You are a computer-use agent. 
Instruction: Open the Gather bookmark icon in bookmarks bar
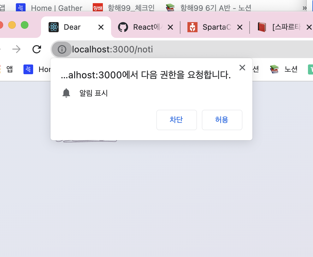pyautogui.click(x=28, y=69)
